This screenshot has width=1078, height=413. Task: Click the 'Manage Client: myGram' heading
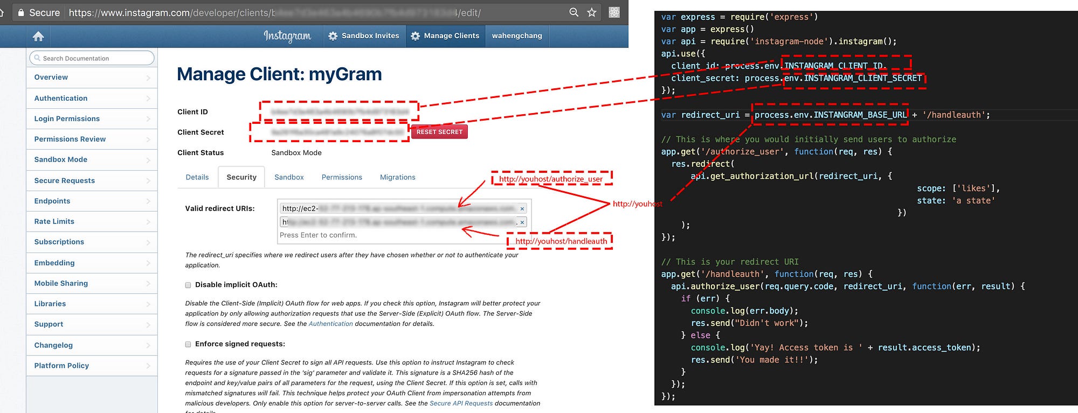[279, 74]
